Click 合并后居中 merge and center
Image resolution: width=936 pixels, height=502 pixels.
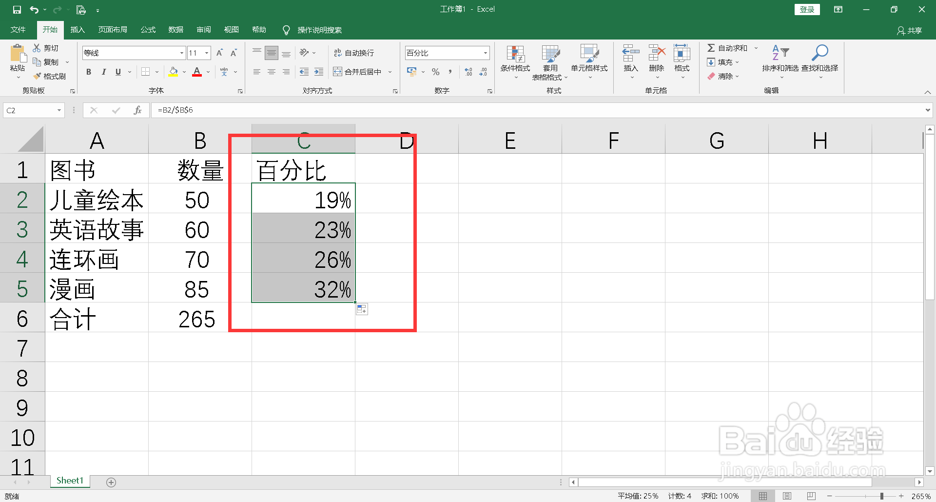pos(357,72)
